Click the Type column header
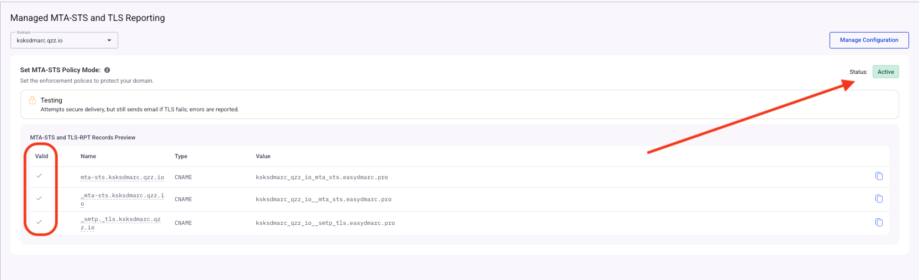The height and width of the screenshot is (280, 919). (x=181, y=157)
